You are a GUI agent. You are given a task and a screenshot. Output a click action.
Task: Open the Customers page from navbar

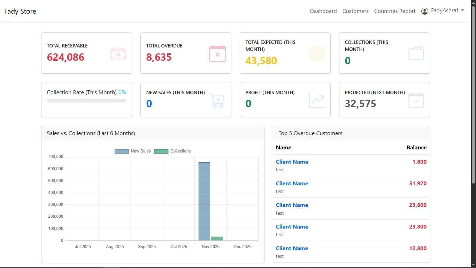click(355, 11)
